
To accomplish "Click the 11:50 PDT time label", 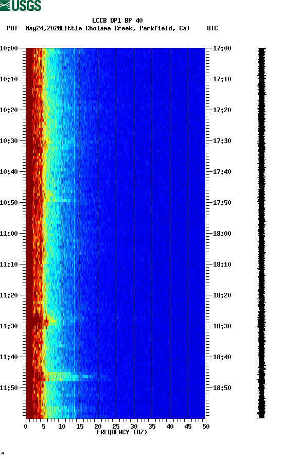I will [x=9, y=388].
